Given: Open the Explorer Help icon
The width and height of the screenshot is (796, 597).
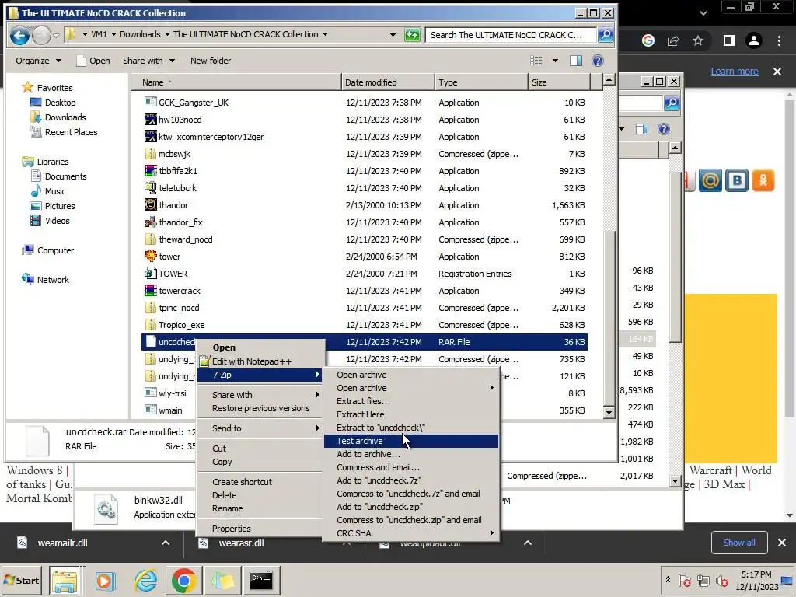Looking at the screenshot, I should 598,61.
